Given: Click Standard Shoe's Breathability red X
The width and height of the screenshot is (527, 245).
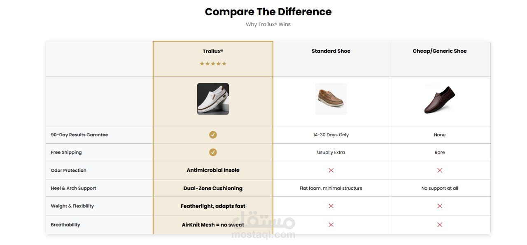Looking at the screenshot, I should click(331, 225).
